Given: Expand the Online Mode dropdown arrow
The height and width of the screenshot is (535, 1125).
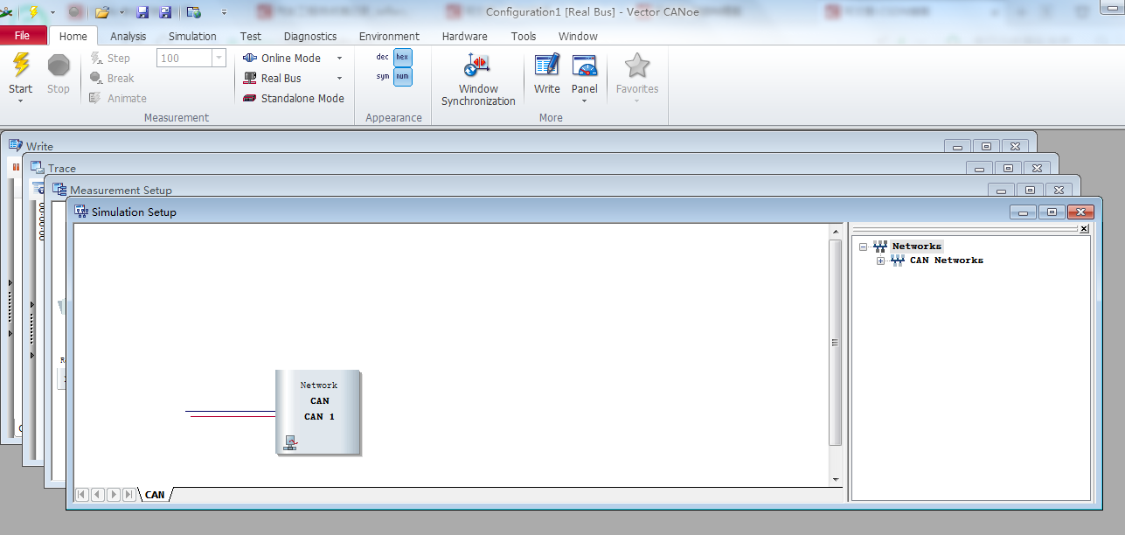Looking at the screenshot, I should point(340,59).
